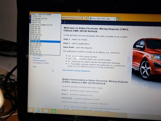Click the Рекомендации sidebar link
Viewport: 161px width, 121px height.
tap(39, 60)
